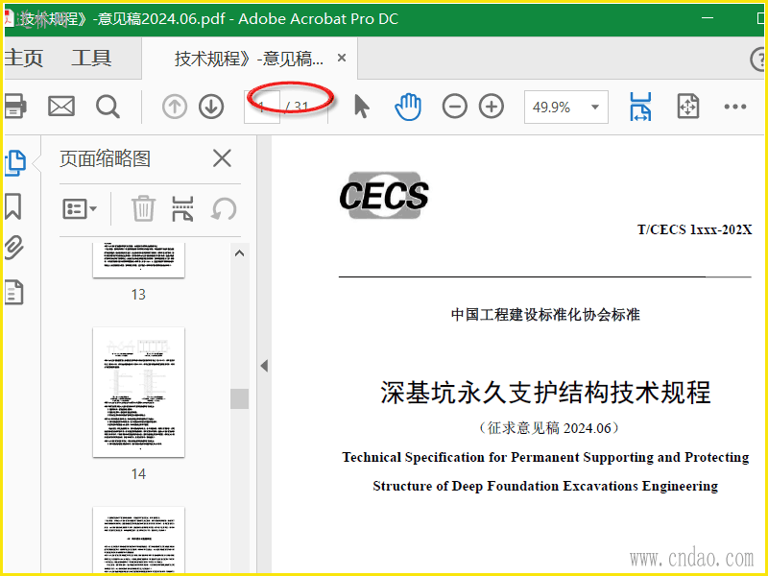Viewport: 768px width, 576px height.
Task: Show more toolbar tools ellipsis
Action: [x=734, y=107]
